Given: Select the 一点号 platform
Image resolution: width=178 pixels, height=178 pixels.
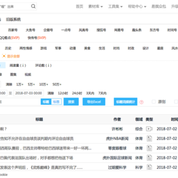Looking at the screenshot, I should (66, 30).
